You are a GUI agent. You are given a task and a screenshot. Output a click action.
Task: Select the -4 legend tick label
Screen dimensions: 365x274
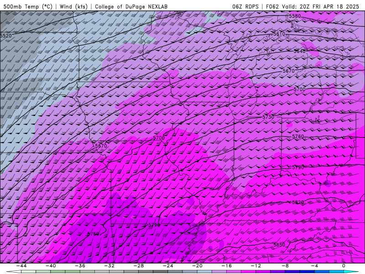coord(314,266)
